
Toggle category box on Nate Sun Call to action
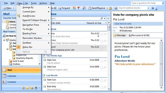coord(102,61)
